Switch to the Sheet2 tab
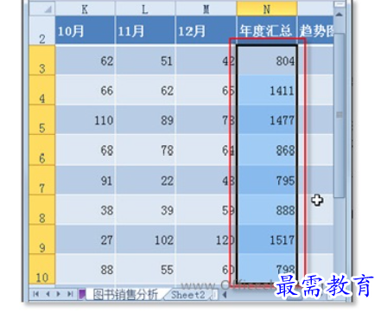 (187, 295)
